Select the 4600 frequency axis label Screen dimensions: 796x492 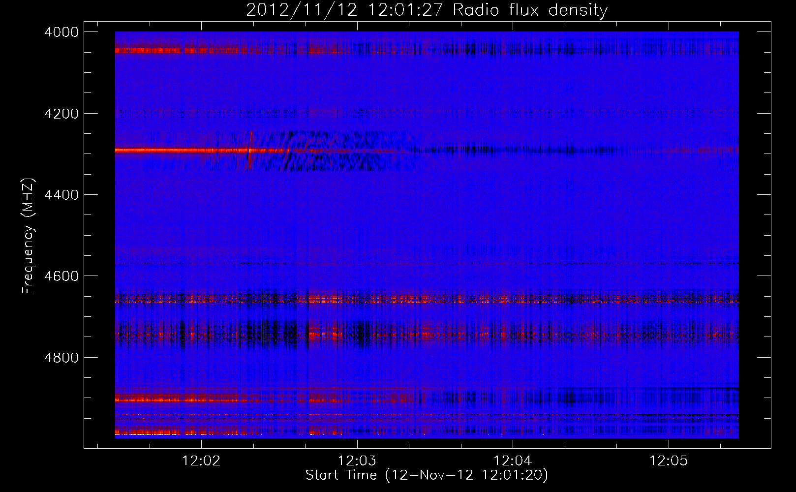pos(61,276)
